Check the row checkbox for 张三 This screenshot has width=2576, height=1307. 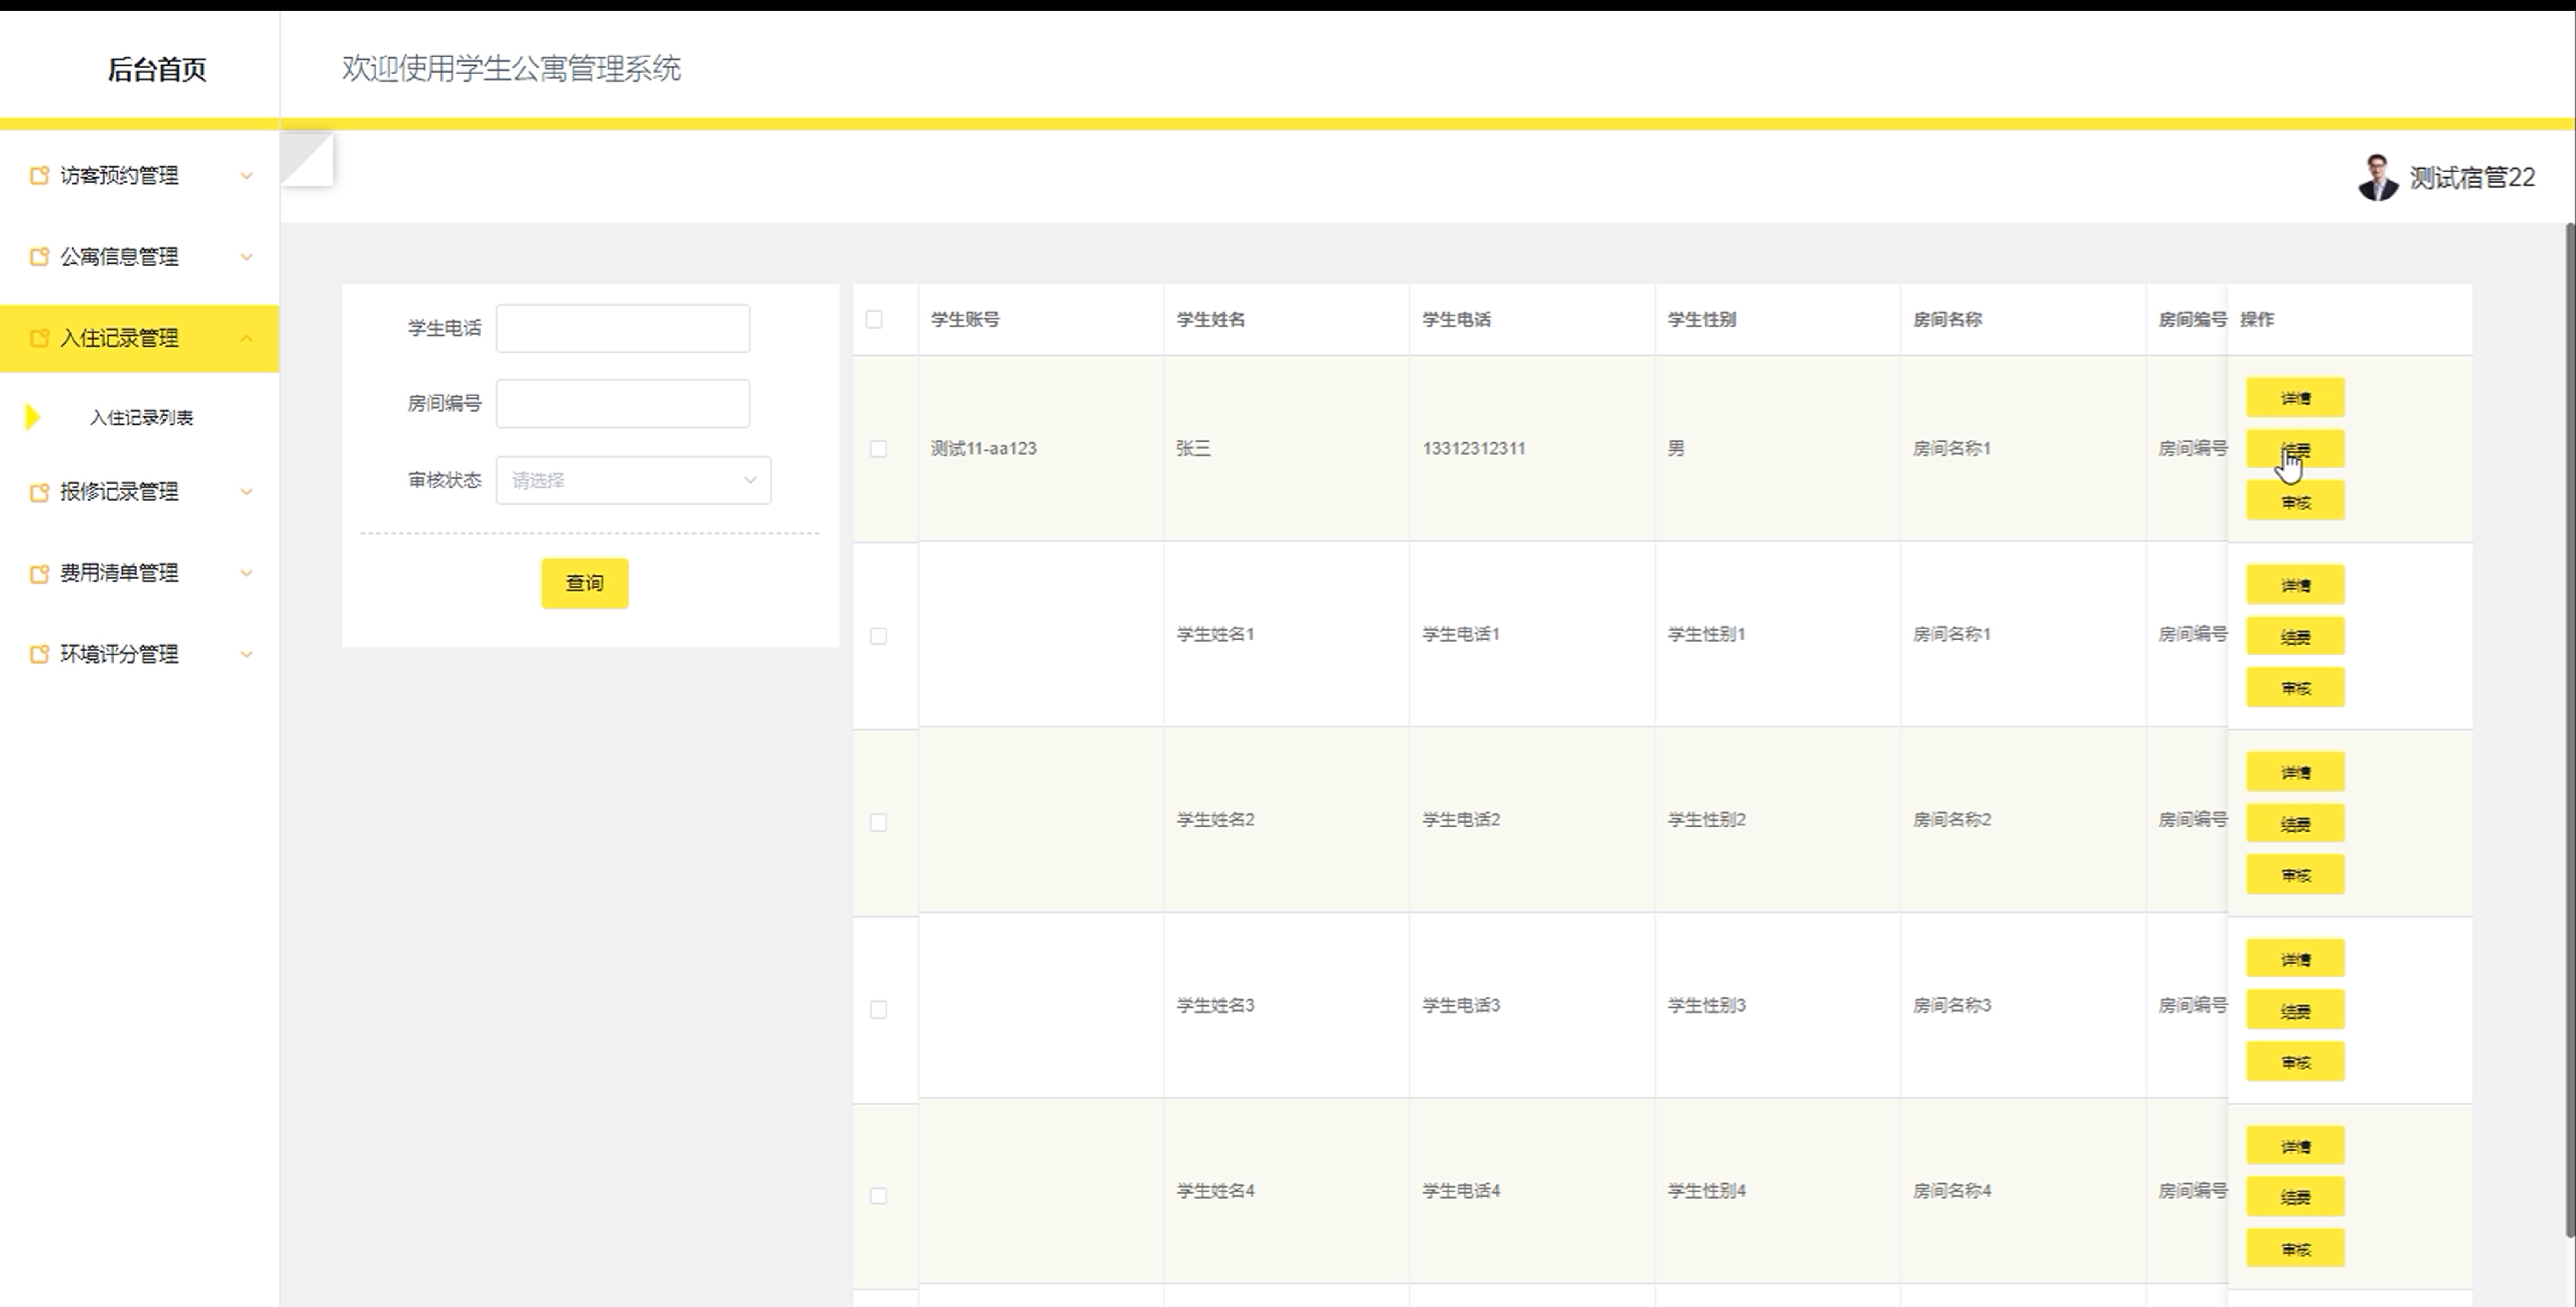tap(878, 449)
